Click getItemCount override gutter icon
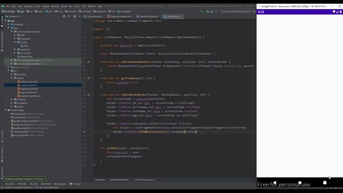 pyautogui.click(x=88, y=78)
